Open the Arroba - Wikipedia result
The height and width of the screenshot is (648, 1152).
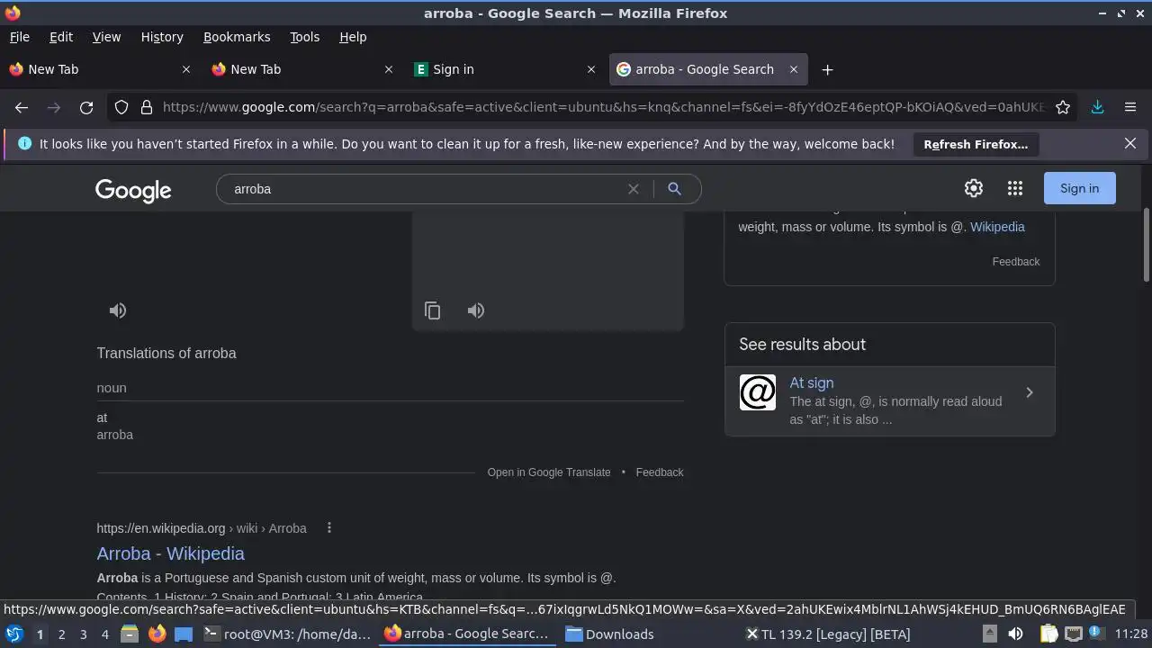pos(170,553)
